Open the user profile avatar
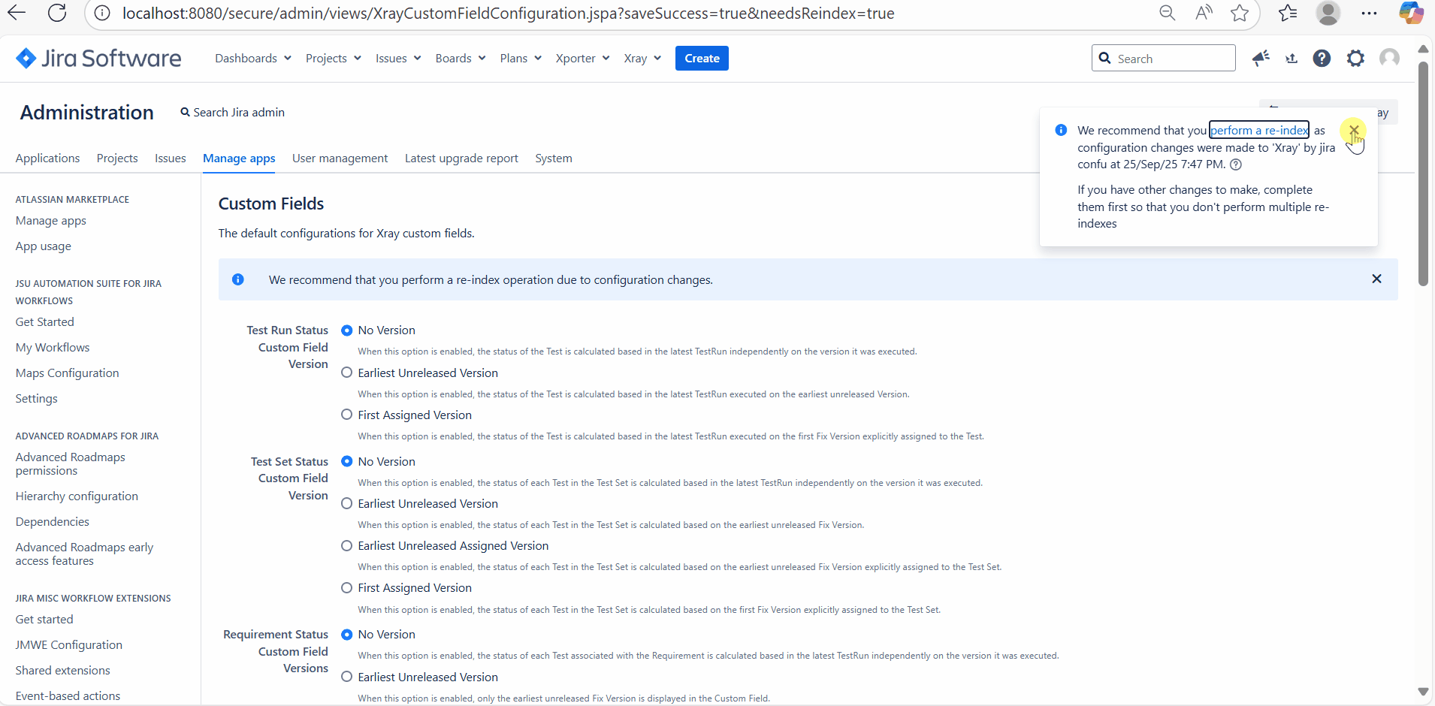This screenshot has height=706, width=1435. pyautogui.click(x=1389, y=59)
